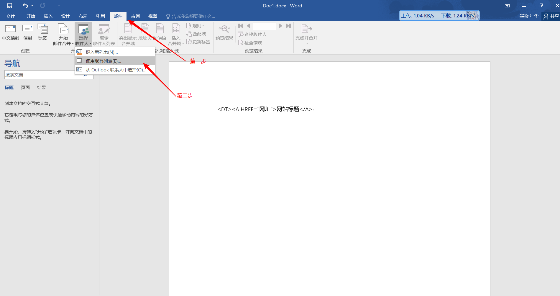Click the network speed widget 上传/下载
This screenshot has width=560, height=296.
coord(439,16)
